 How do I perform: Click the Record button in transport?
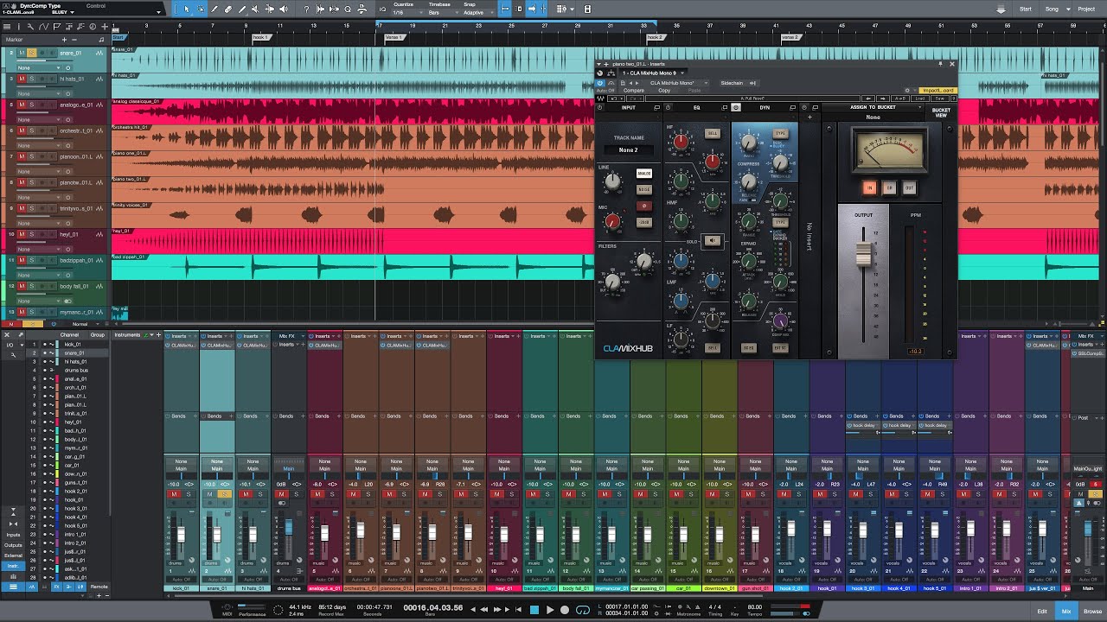566,610
